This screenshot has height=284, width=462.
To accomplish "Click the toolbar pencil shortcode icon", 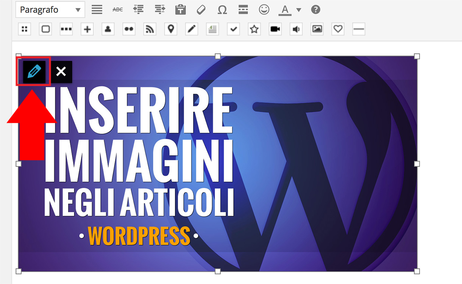I will point(192,29).
